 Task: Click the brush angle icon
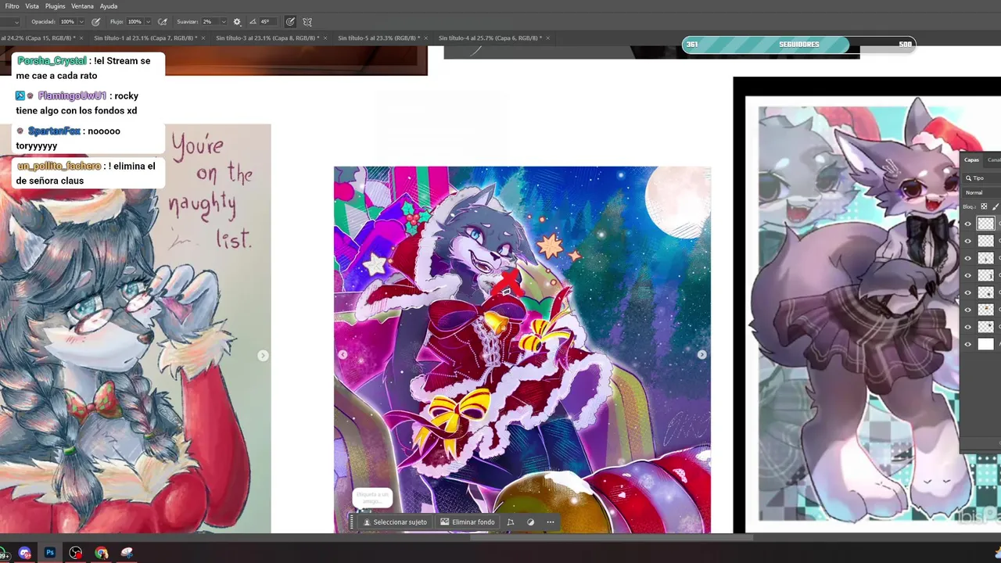(253, 22)
